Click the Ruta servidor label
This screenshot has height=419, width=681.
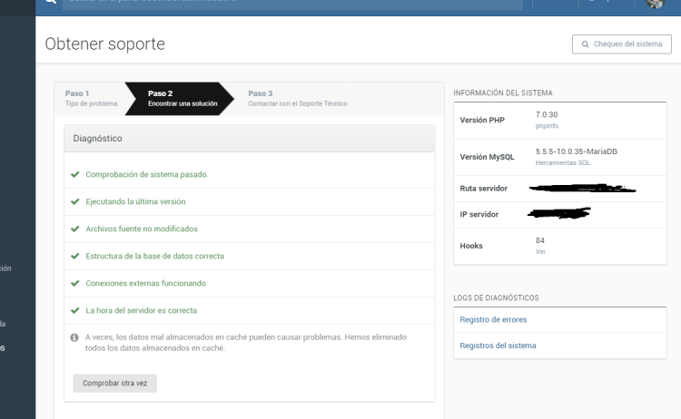(x=483, y=189)
